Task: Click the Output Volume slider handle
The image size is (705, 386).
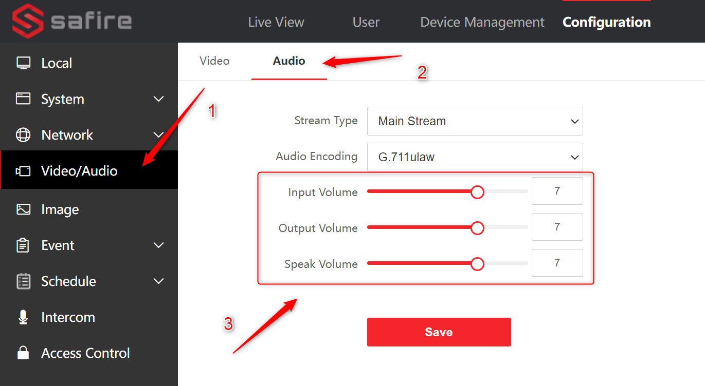Action: (478, 228)
